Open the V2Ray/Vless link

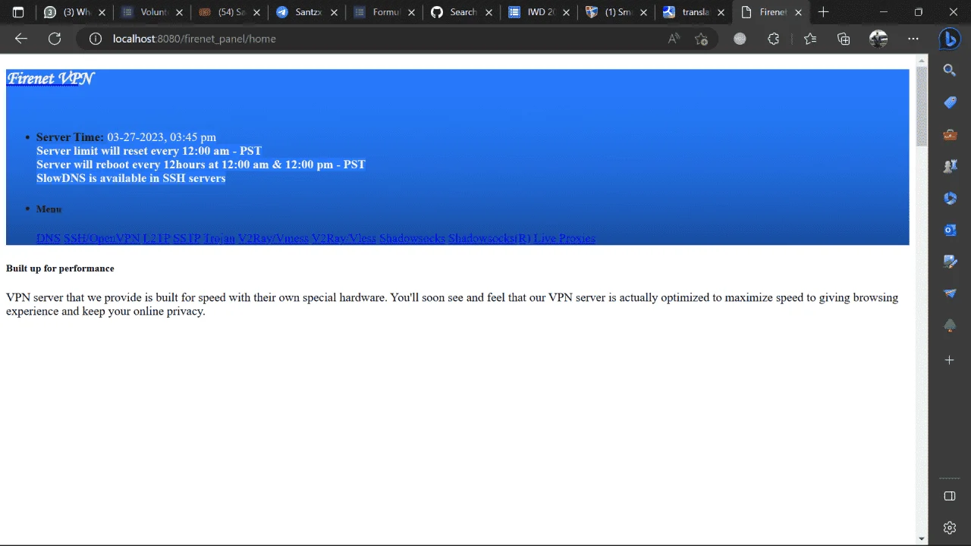point(344,238)
